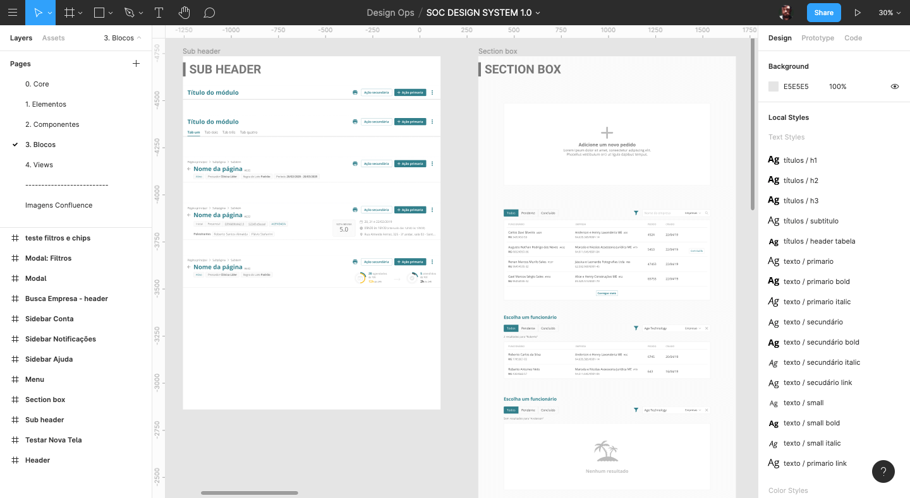Add a new page with plus icon
The height and width of the screenshot is (498, 910).
(136, 64)
